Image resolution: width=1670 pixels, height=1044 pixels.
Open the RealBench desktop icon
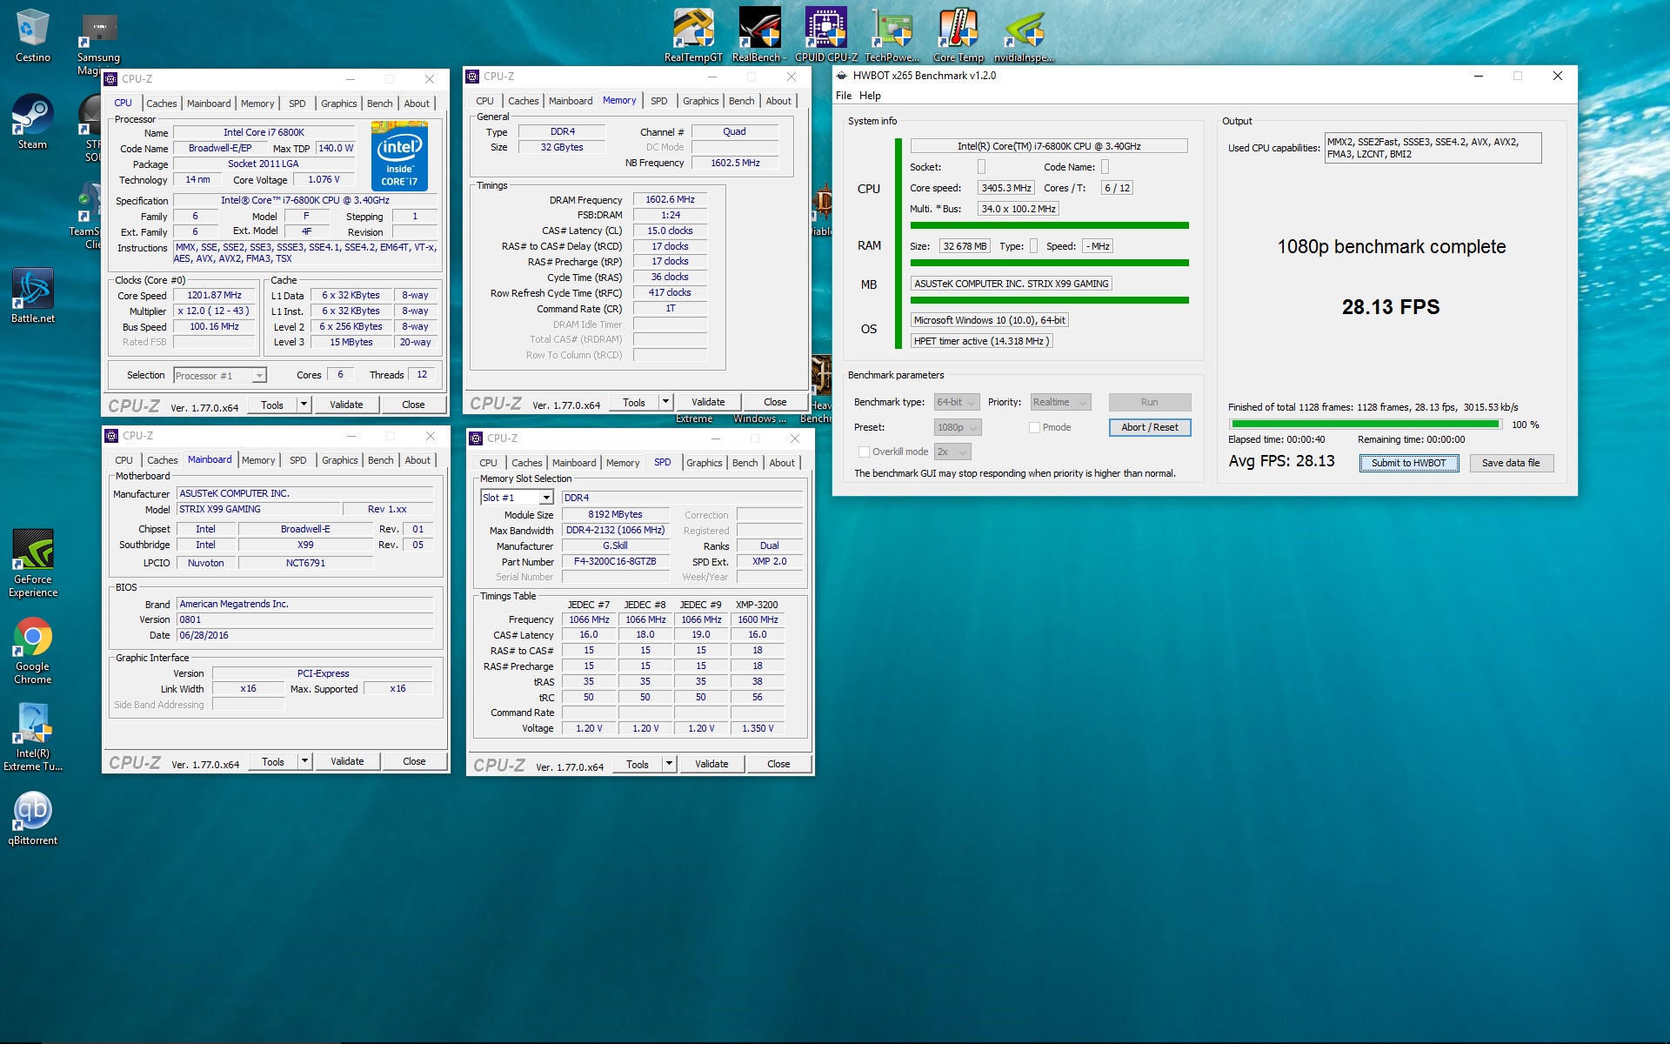pos(759,35)
